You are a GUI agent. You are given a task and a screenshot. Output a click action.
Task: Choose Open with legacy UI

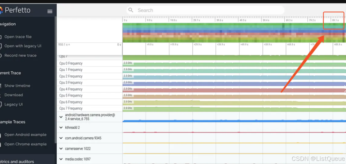[23, 46]
